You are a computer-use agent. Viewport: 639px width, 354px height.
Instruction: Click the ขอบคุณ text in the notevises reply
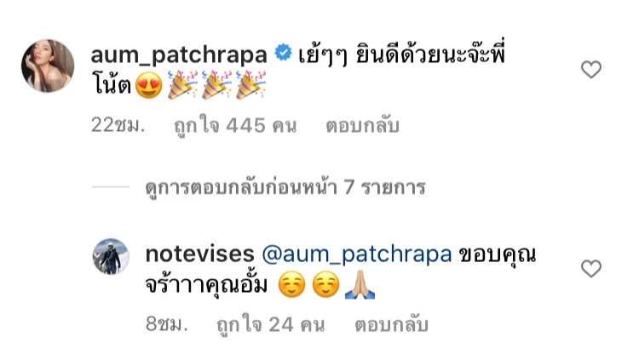[498, 255]
